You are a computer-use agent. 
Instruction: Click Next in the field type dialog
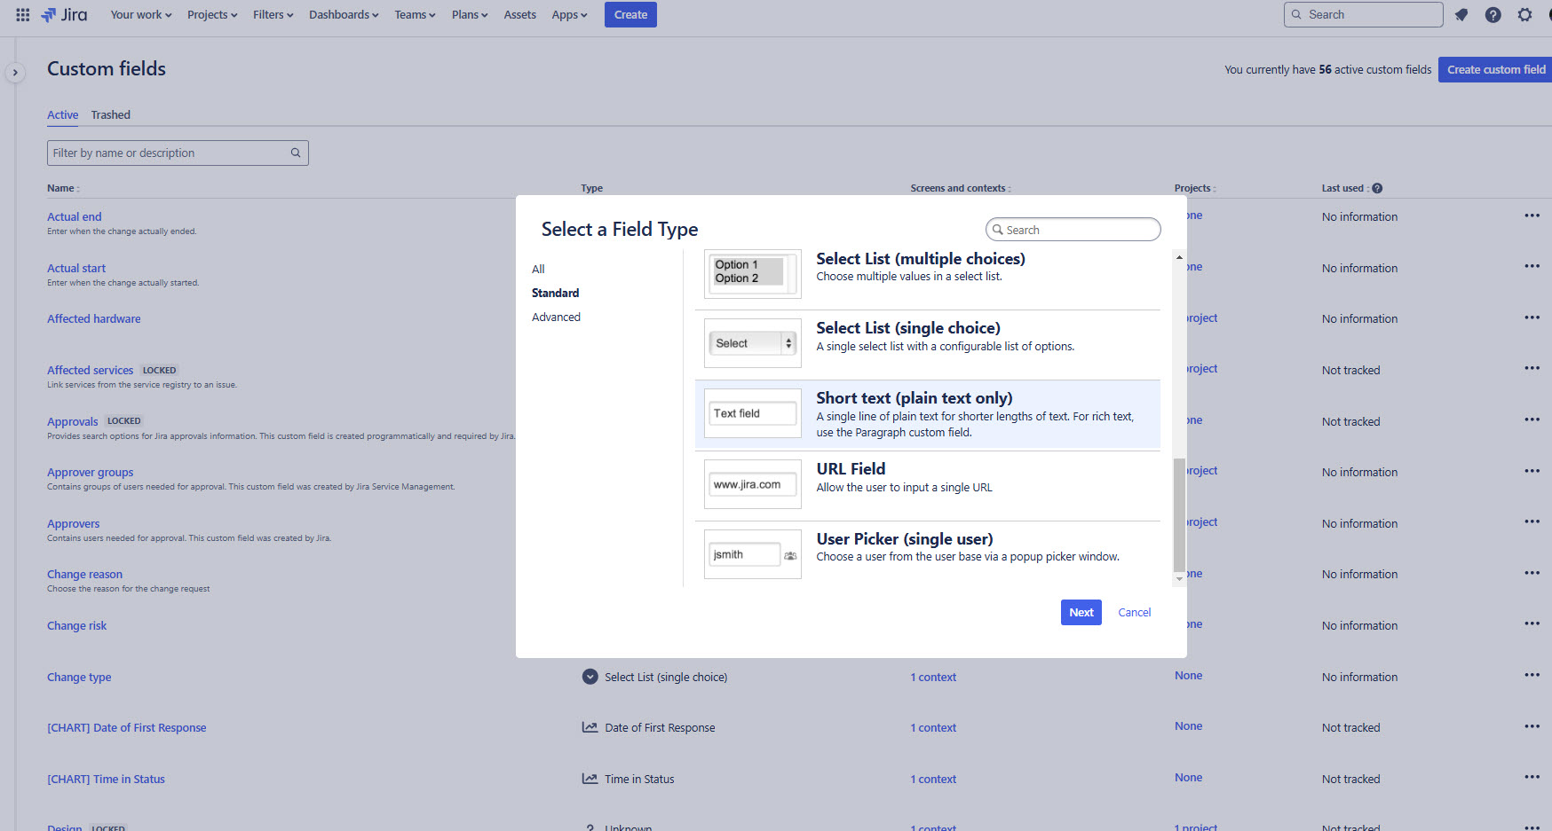click(1081, 612)
